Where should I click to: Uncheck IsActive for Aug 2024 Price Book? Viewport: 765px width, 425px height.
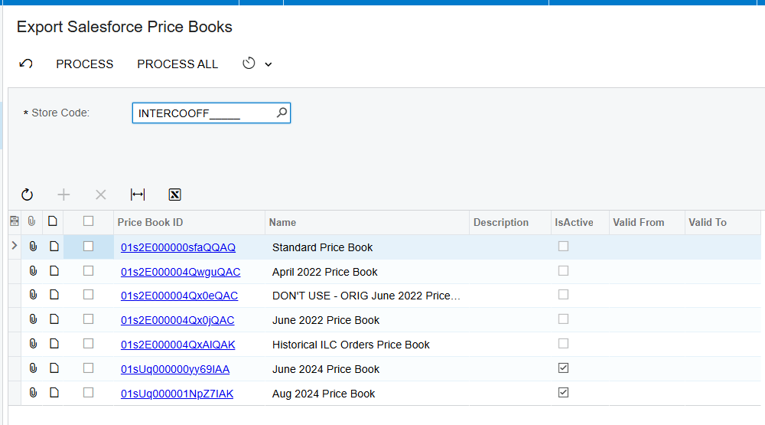tap(564, 392)
